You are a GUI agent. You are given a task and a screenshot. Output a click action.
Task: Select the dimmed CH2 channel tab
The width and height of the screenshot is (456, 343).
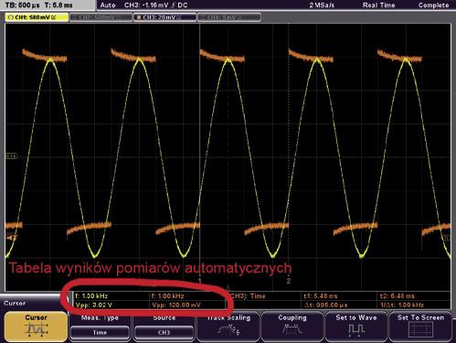coord(101,17)
